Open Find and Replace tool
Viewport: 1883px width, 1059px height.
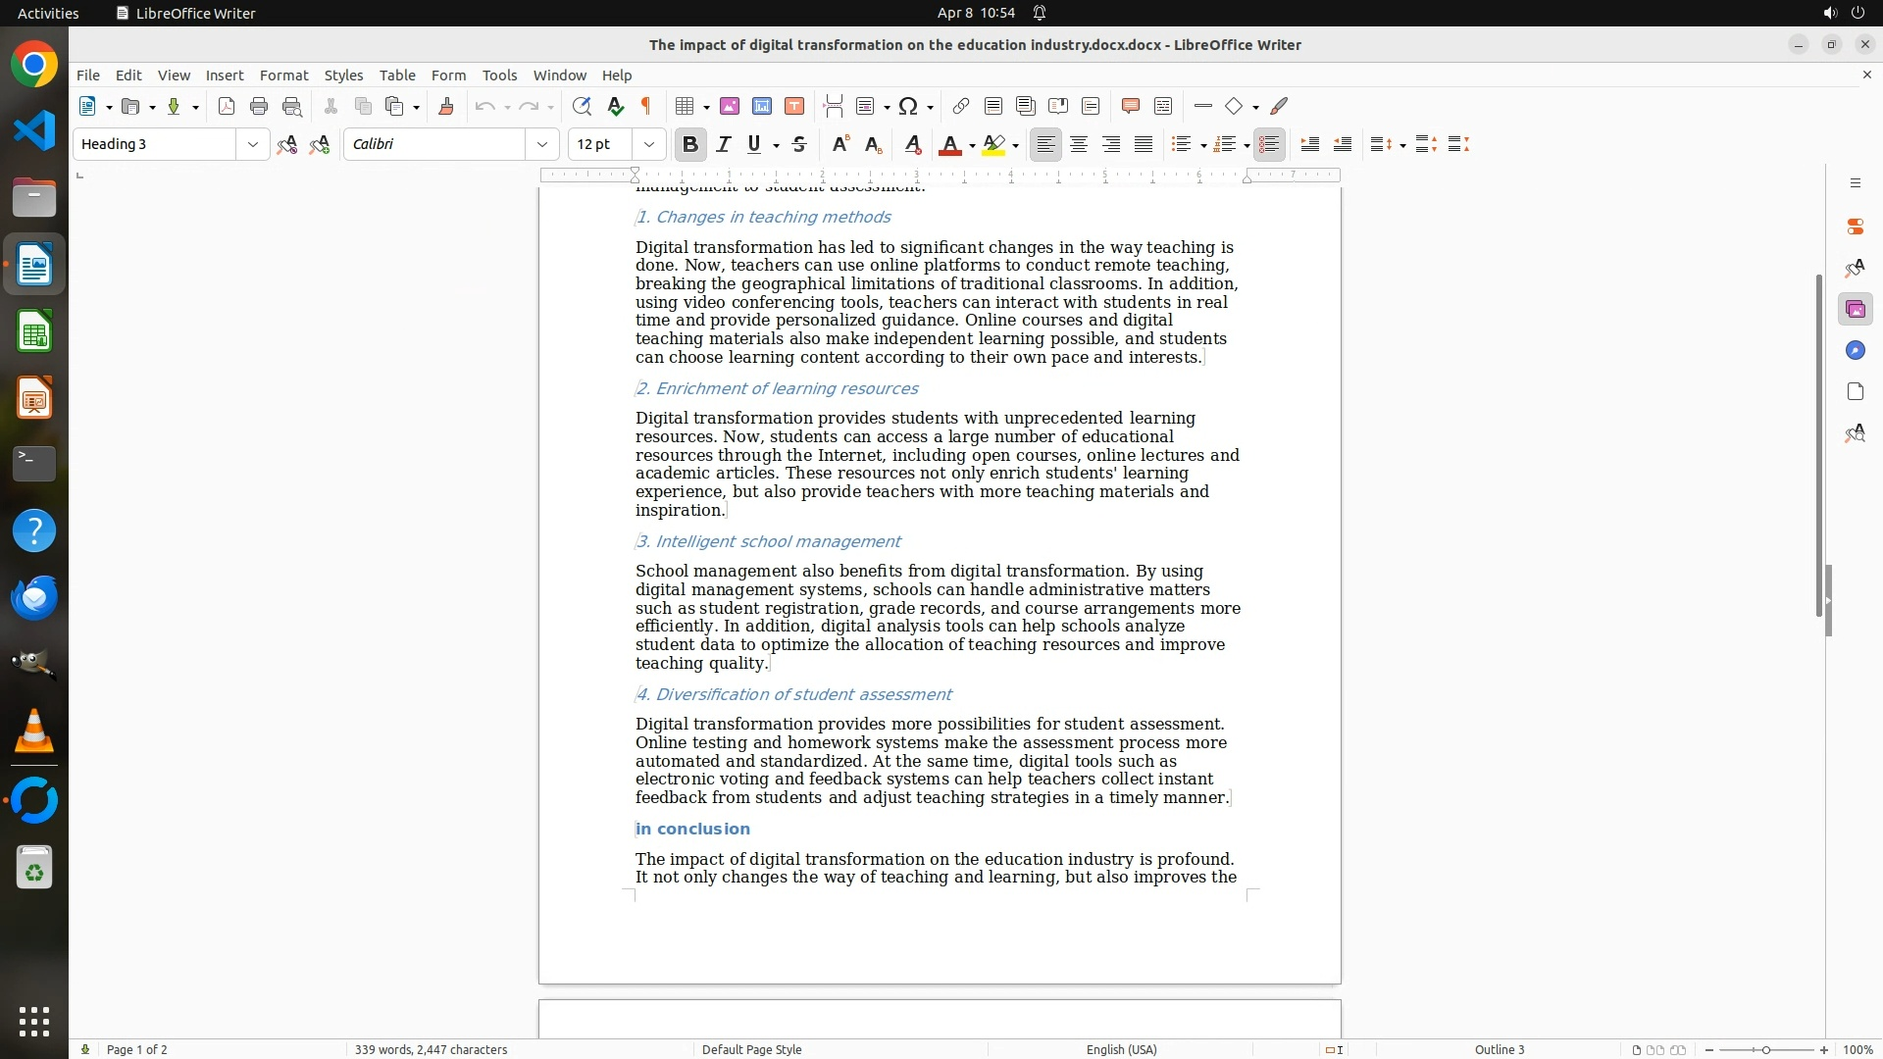point(582,107)
